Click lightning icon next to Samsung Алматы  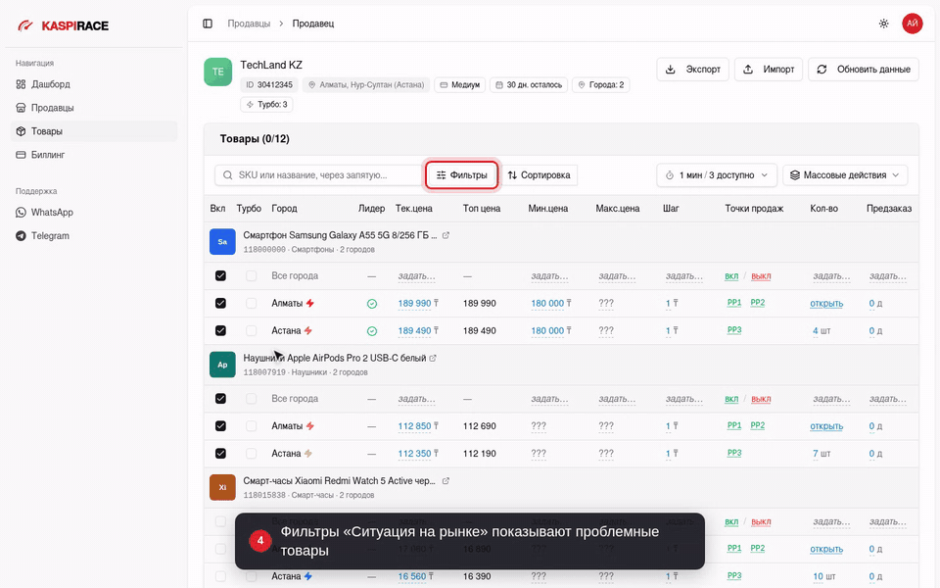(310, 303)
